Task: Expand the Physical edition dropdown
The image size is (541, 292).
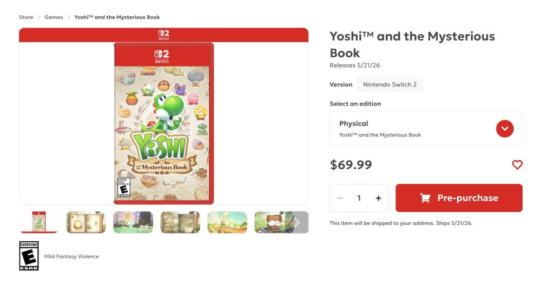Action: coord(504,129)
